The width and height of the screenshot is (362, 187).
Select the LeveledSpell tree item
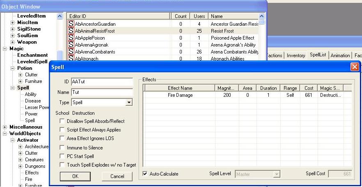(32, 62)
